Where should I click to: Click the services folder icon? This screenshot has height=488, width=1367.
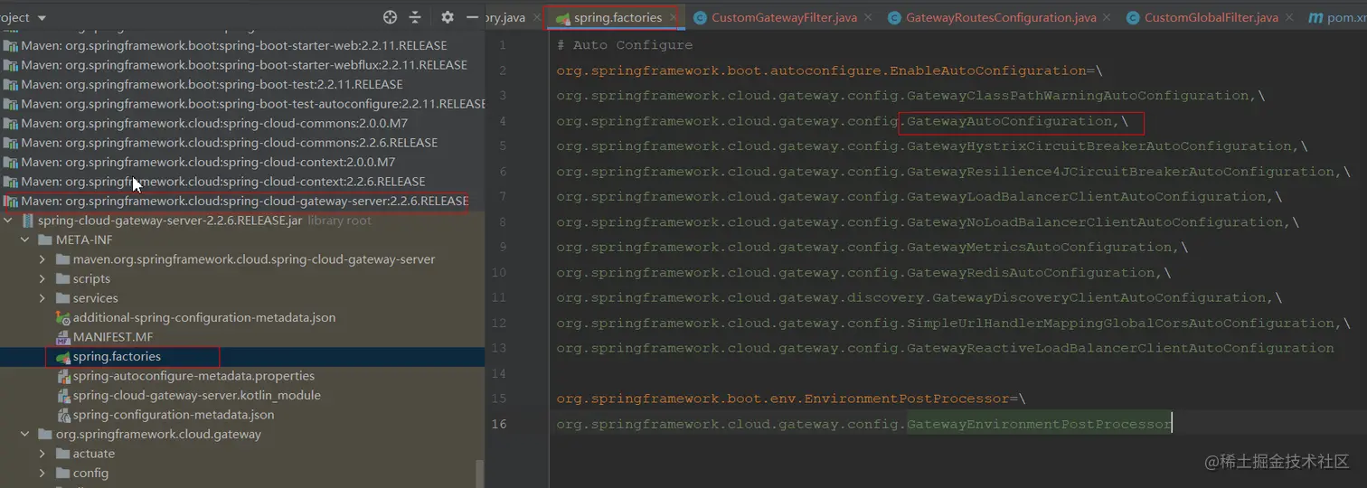pyautogui.click(x=62, y=298)
